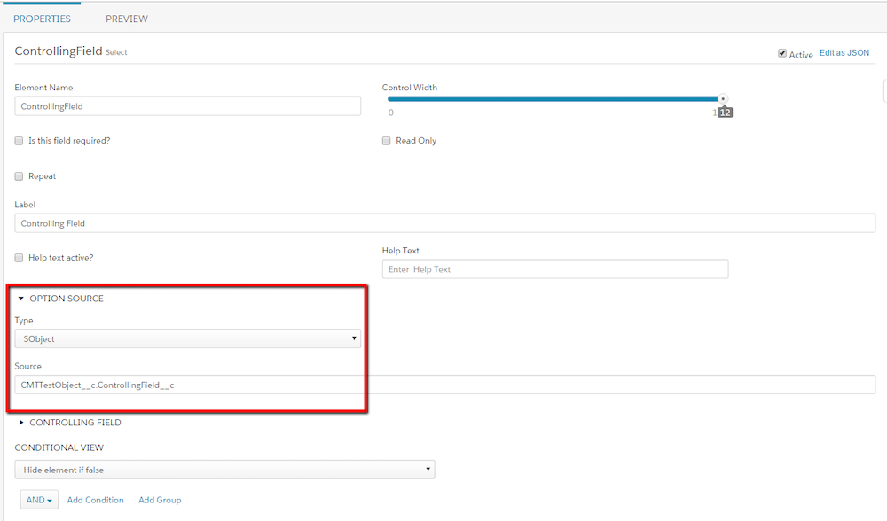Click the Control Width label

click(410, 88)
